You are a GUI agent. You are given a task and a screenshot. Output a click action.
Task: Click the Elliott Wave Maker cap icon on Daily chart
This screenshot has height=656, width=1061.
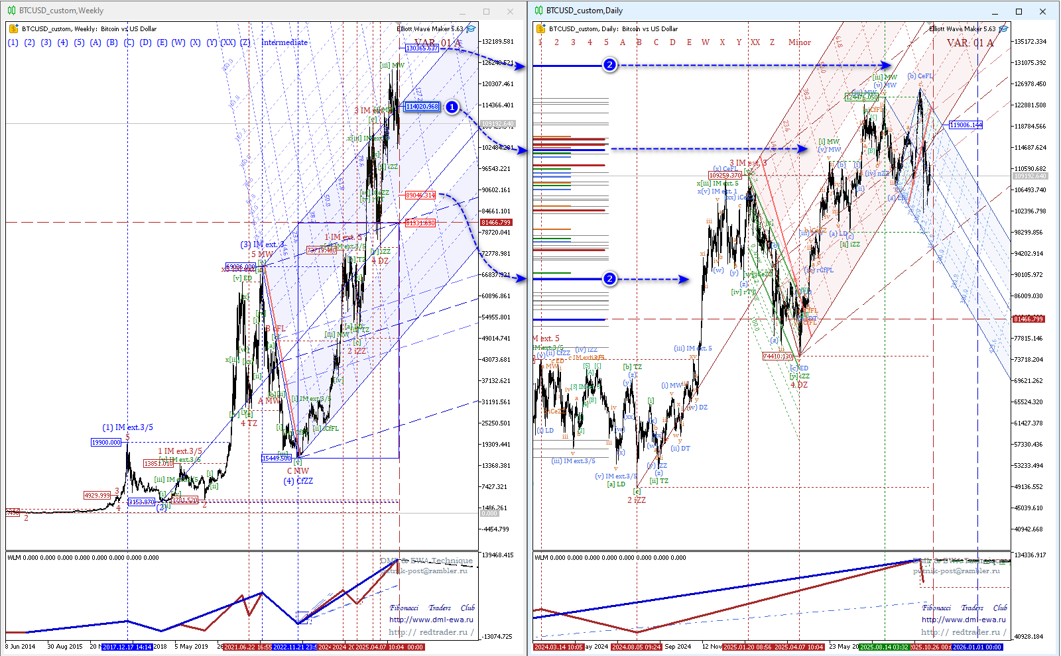1003,28
